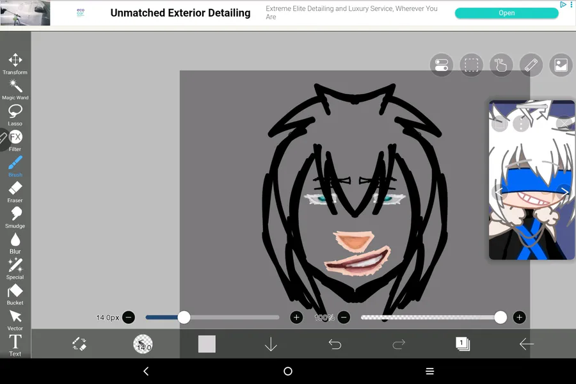Viewport: 576px width, 384px height.
Task: Open the ruler tool
Action: [531, 65]
